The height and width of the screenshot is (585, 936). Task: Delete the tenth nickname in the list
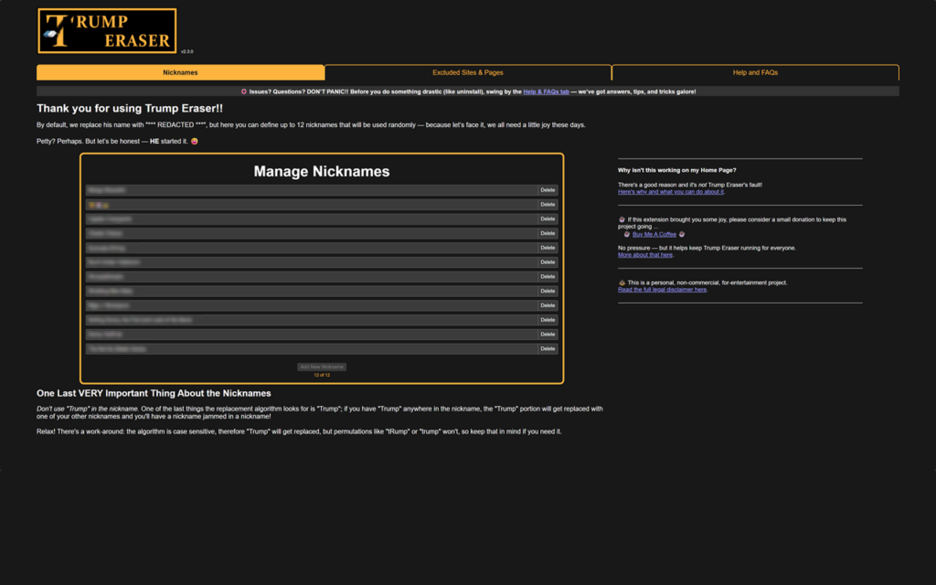click(x=548, y=320)
